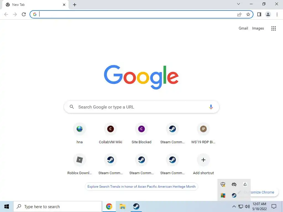Open the Roblox Downl... shortcut

pos(80,164)
